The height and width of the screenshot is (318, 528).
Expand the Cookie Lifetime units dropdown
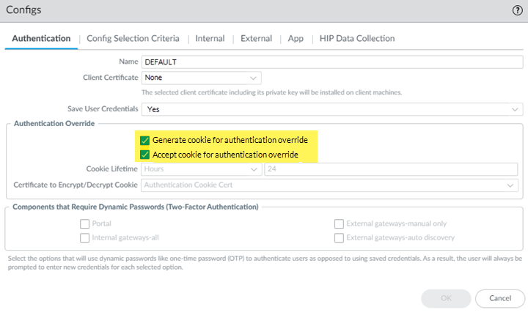click(x=201, y=169)
